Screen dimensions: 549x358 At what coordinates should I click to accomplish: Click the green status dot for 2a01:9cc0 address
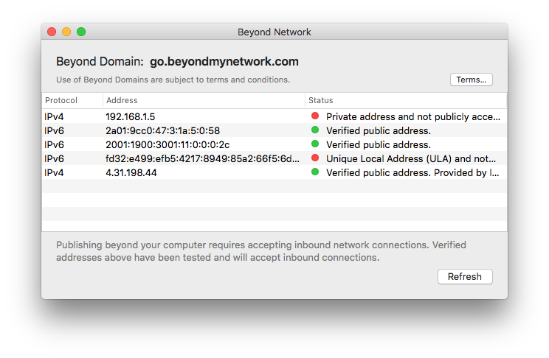[x=315, y=130]
